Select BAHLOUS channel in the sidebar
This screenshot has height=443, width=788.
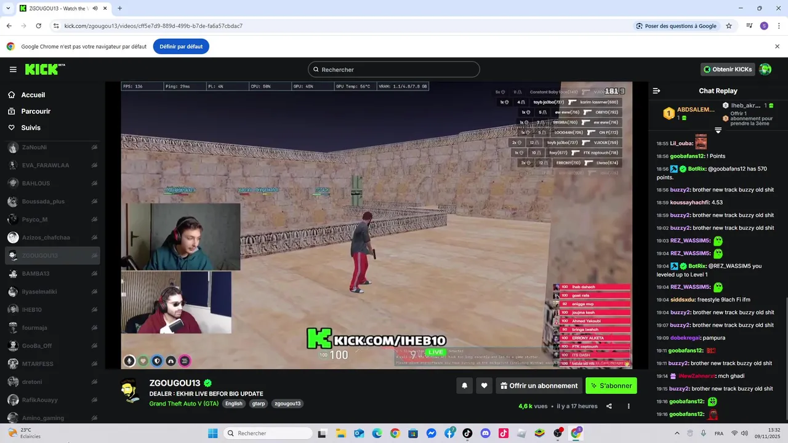tap(52, 183)
